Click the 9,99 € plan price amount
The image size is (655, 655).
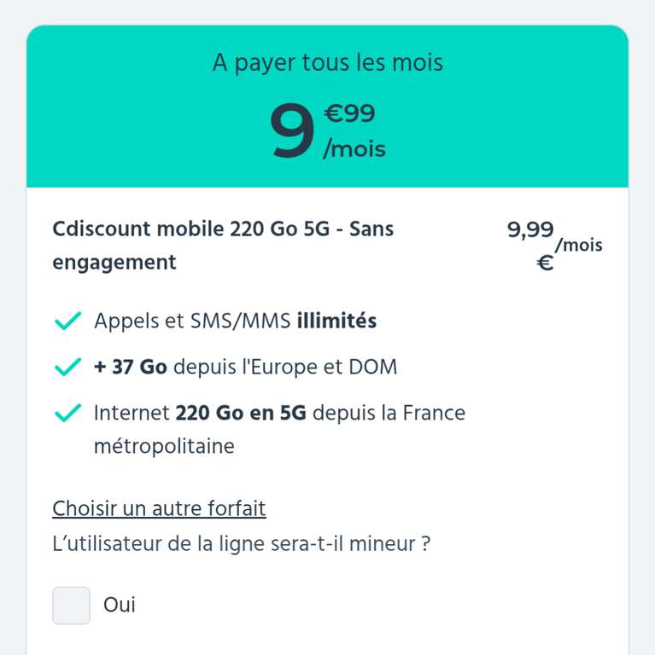tap(530, 230)
